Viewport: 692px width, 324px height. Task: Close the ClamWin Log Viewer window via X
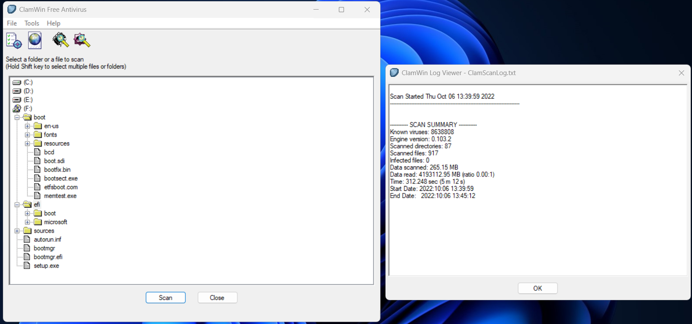pos(681,73)
